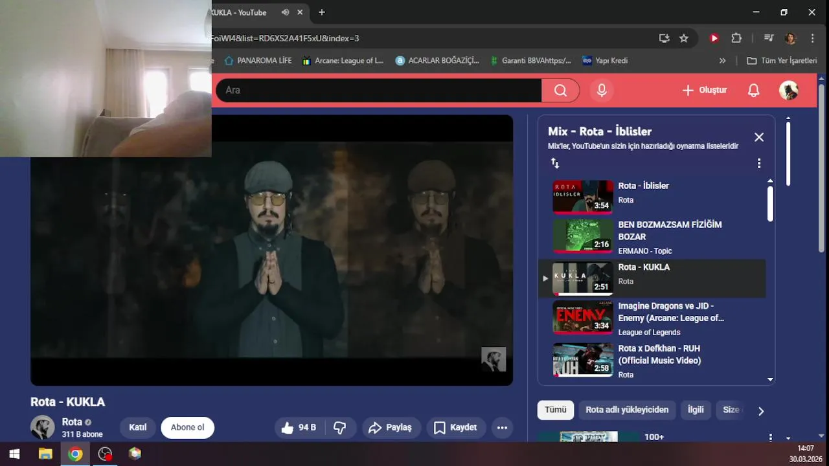Viewport: 829px width, 466px height.
Task: Click the Mix - Rota - İblisler title
Action: point(600,131)
